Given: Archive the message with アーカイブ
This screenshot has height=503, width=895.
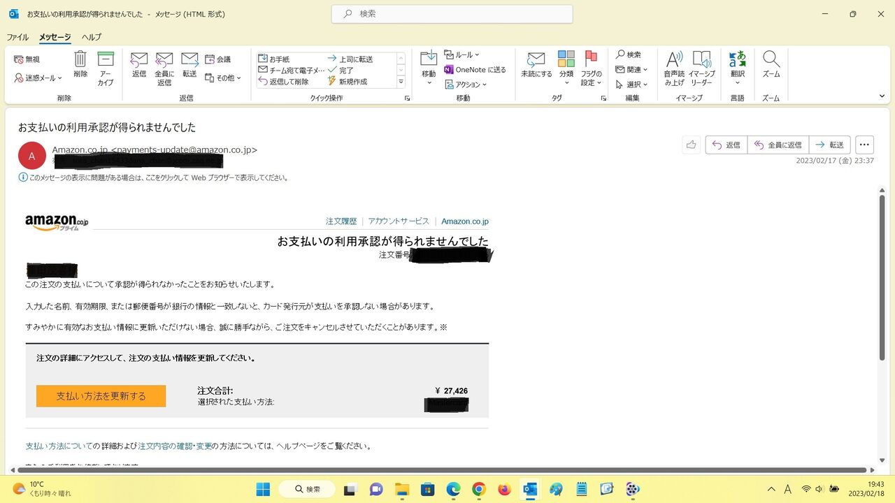Looking at the screenshot, I should click(x=106, y=68).
